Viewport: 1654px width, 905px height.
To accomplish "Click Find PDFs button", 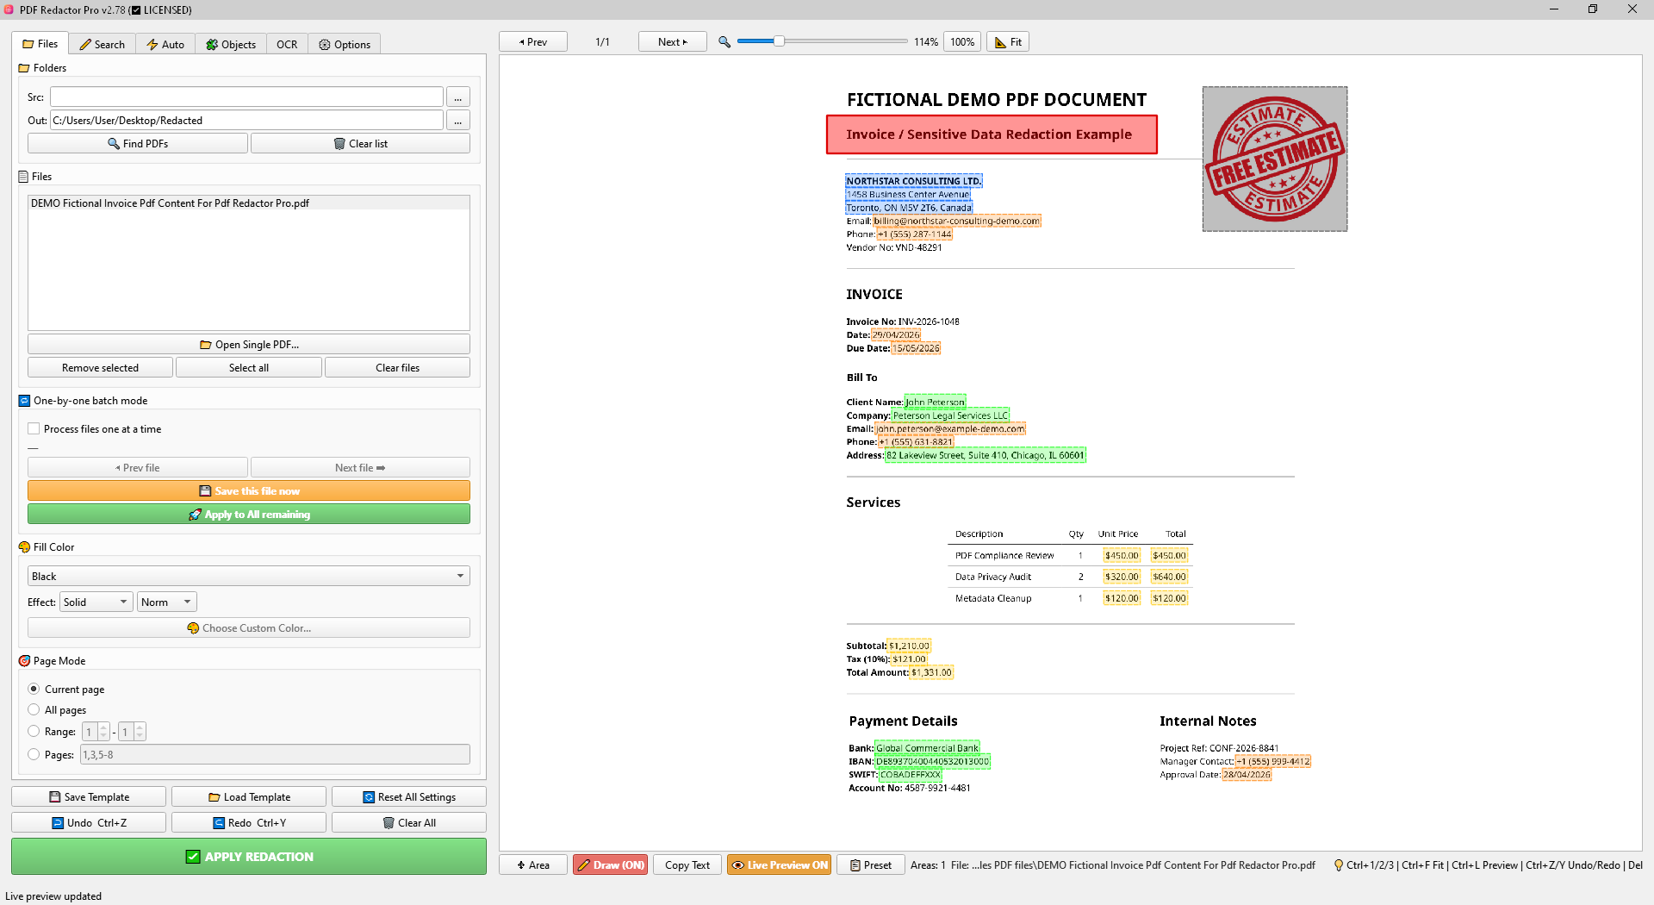I will (138, 143).
